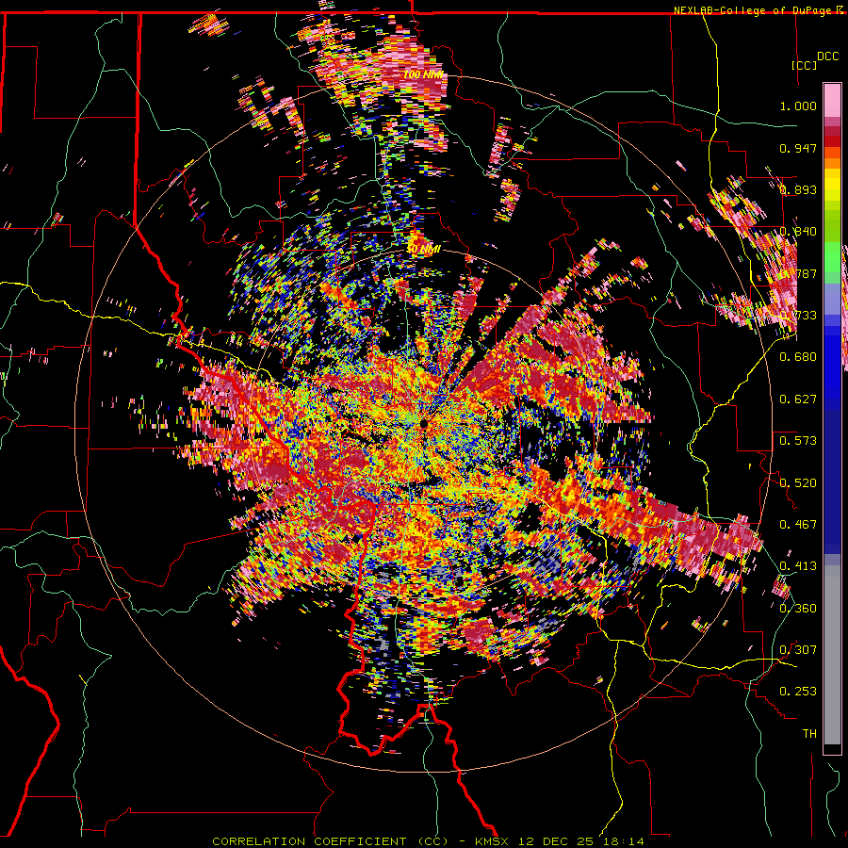
Task: Click the gray segment of color bar
Action: click(x=832, y=655)
